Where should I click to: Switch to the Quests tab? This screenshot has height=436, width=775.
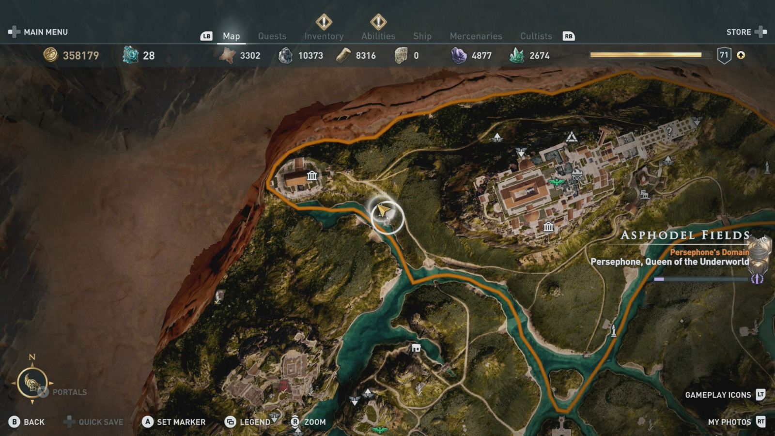[x=272, y=35]
